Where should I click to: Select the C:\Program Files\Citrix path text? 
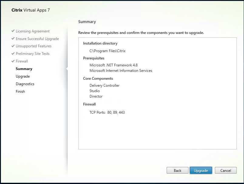click(107, 51)
